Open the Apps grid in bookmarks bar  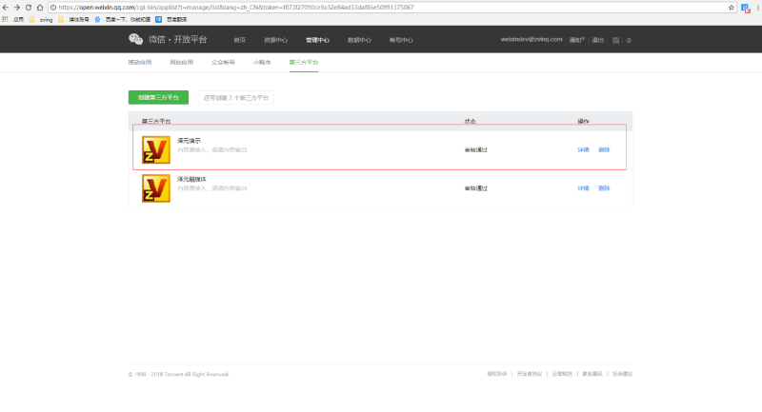[x=5, y=19]
